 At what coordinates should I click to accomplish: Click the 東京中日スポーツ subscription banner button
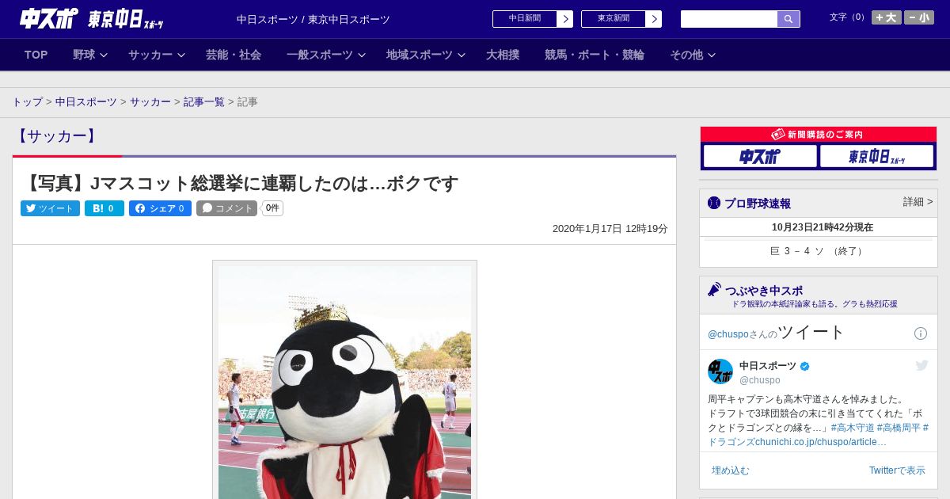876,156
